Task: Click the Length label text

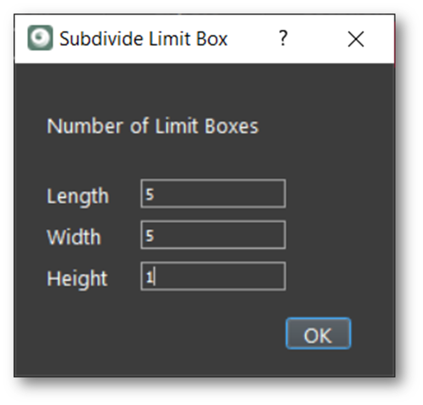Action: (x=78, y=196)
